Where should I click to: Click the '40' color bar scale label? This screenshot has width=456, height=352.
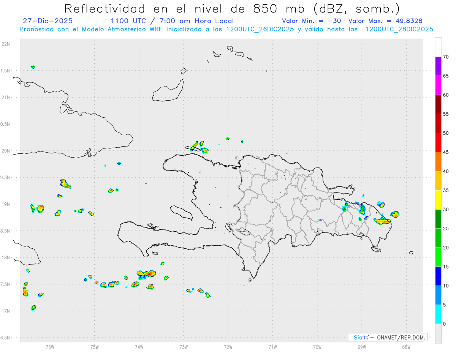point(446,171)
